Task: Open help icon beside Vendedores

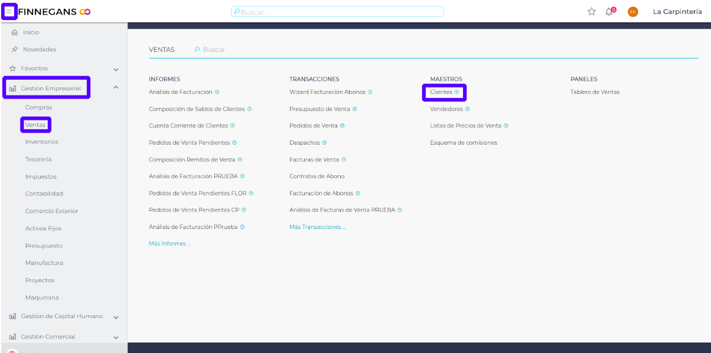Action: tap(468, 109)
